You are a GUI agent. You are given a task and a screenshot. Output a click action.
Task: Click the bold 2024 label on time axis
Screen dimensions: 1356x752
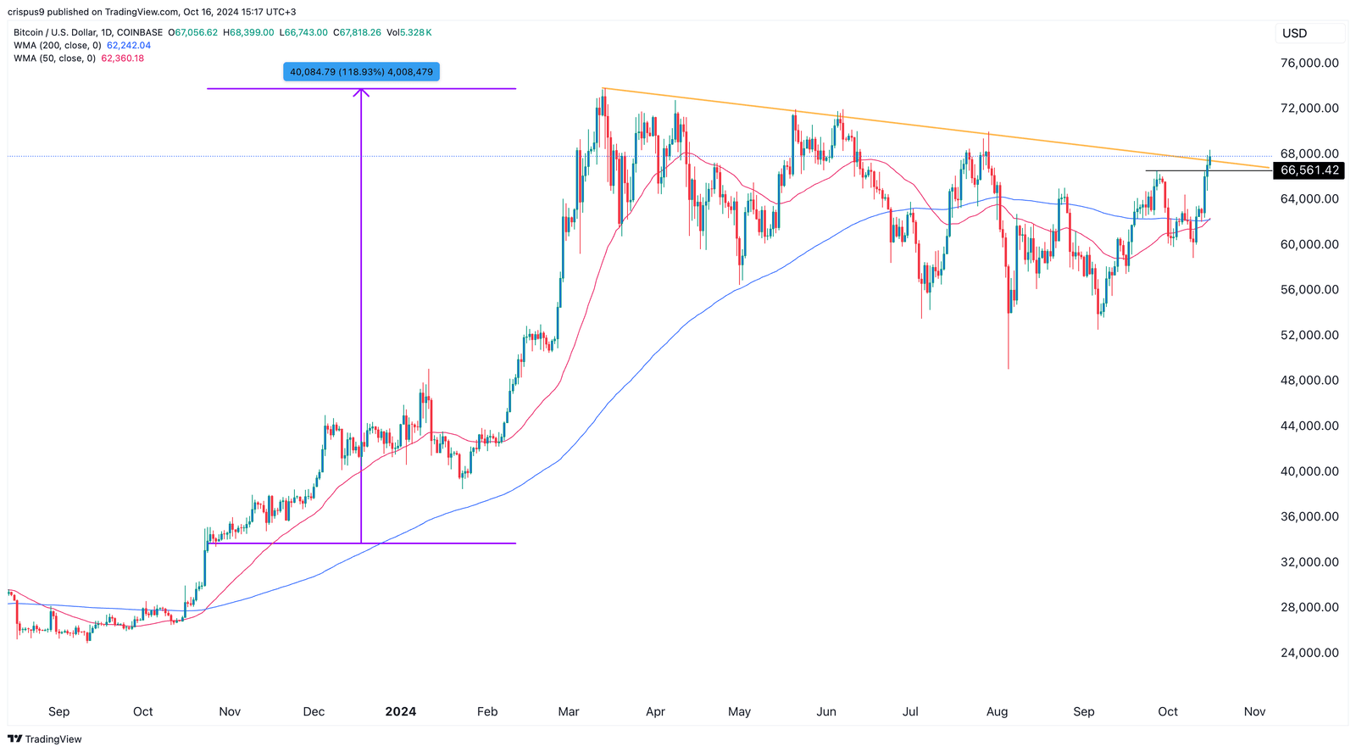coord(401,712)
